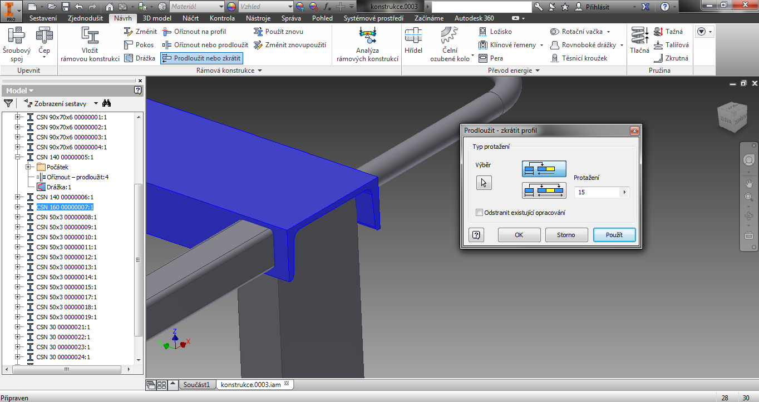Click Změnit znovupoužití tool
Viewport: 759px width, 402px height.
290,45
